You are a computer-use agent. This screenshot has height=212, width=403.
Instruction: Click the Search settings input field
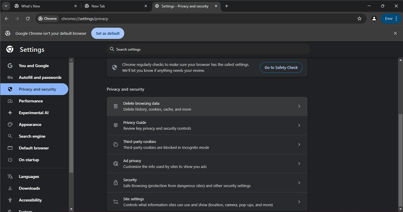[210, 49]
